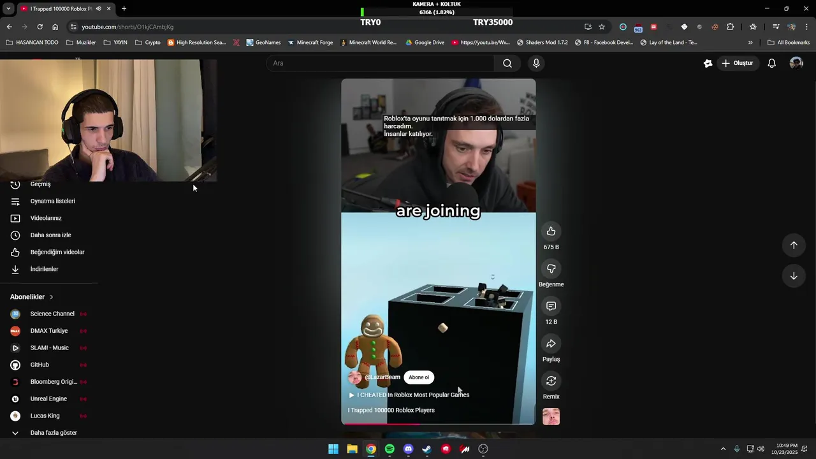Viewport: 816px width, 459px height.
Task: Reload the page with refresh icon
Action: (x=40, y=27)
